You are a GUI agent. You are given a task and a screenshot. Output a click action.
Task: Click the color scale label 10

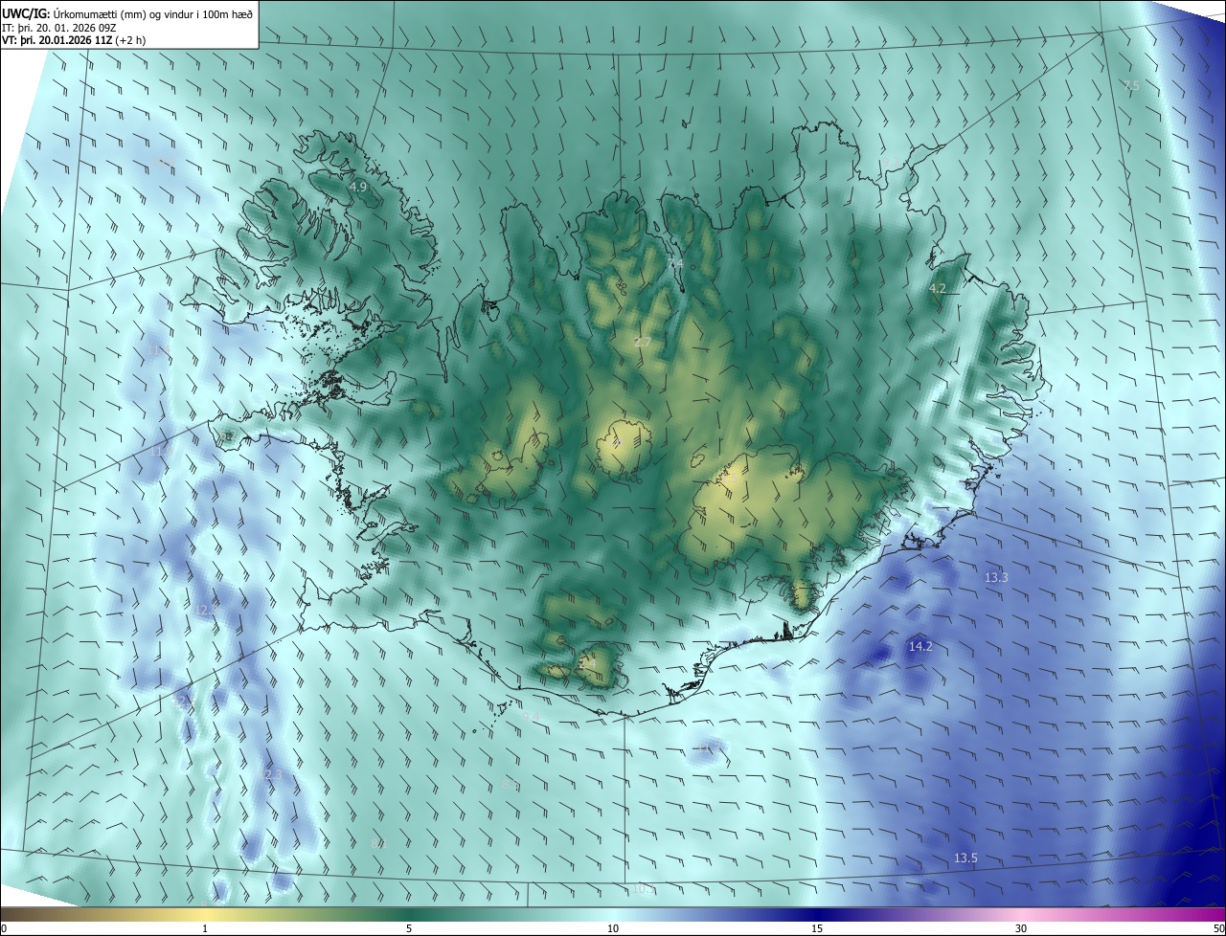click(x=613, y=929)
